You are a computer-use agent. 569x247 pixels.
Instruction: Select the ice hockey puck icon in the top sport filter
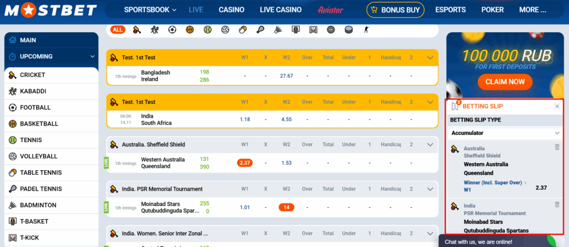point(348,30)
